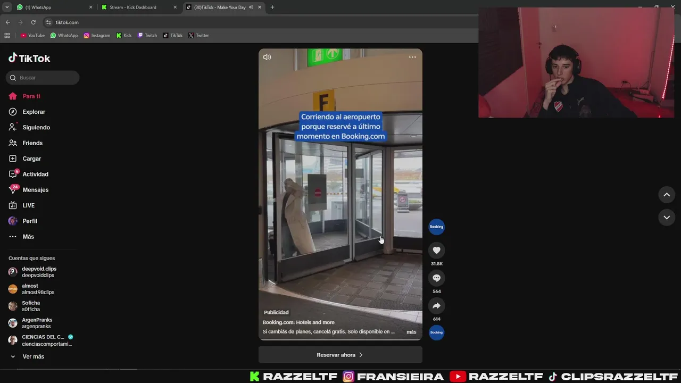Open the Kick bookmark

click(124, 36)
